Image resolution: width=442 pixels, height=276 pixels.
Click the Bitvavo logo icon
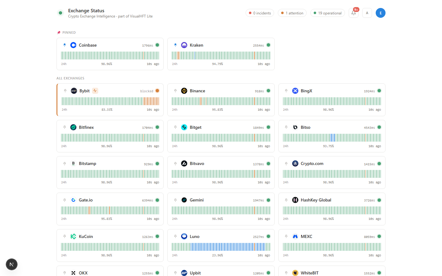[x=184, y=164]
